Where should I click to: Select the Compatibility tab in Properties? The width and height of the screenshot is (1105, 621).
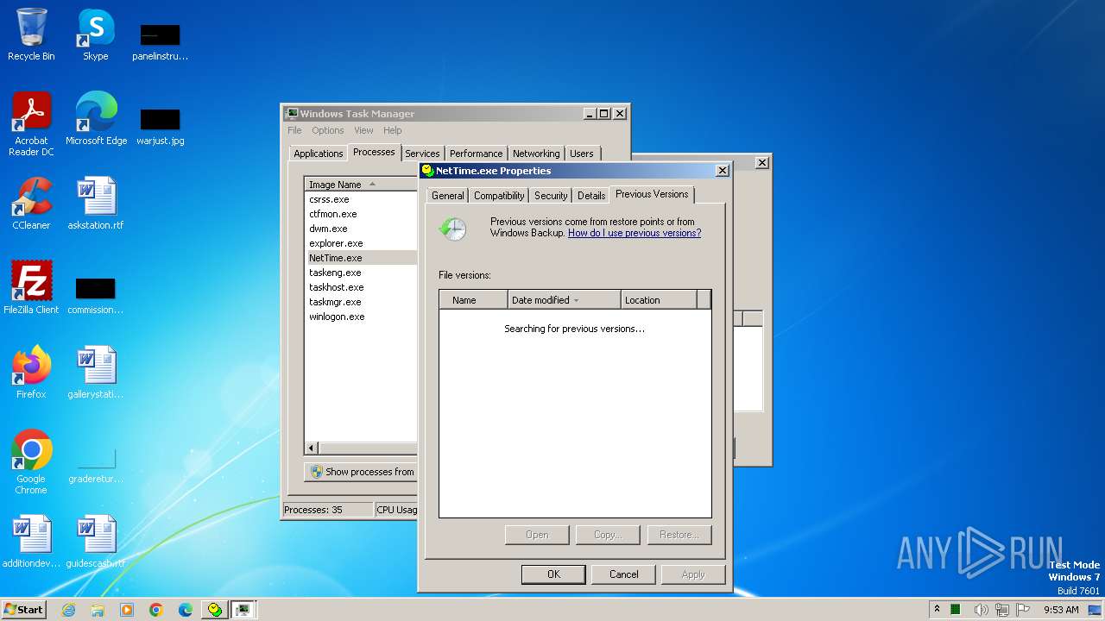[499, 196]
